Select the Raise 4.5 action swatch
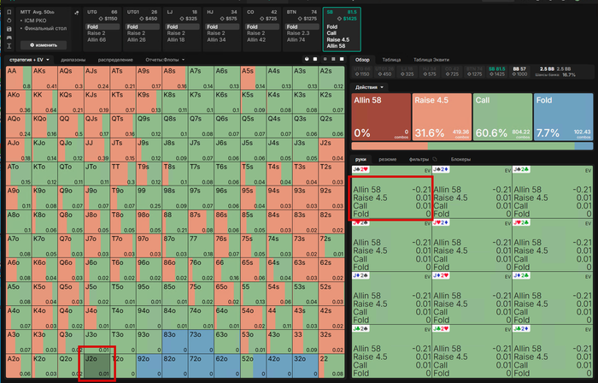The width and height of the screenshot is (598, 383). point(442,116)
